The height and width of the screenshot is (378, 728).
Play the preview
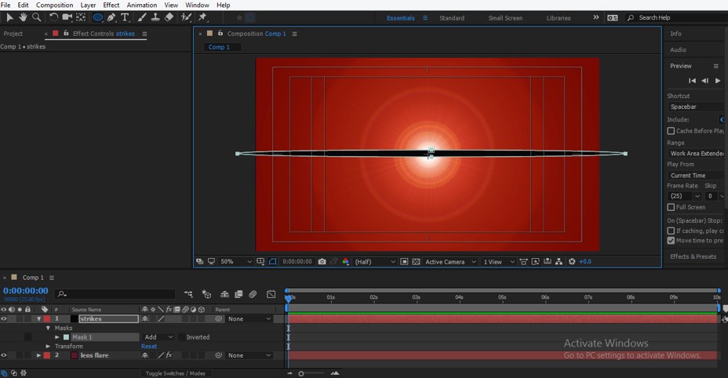click(x=718, y=81)
